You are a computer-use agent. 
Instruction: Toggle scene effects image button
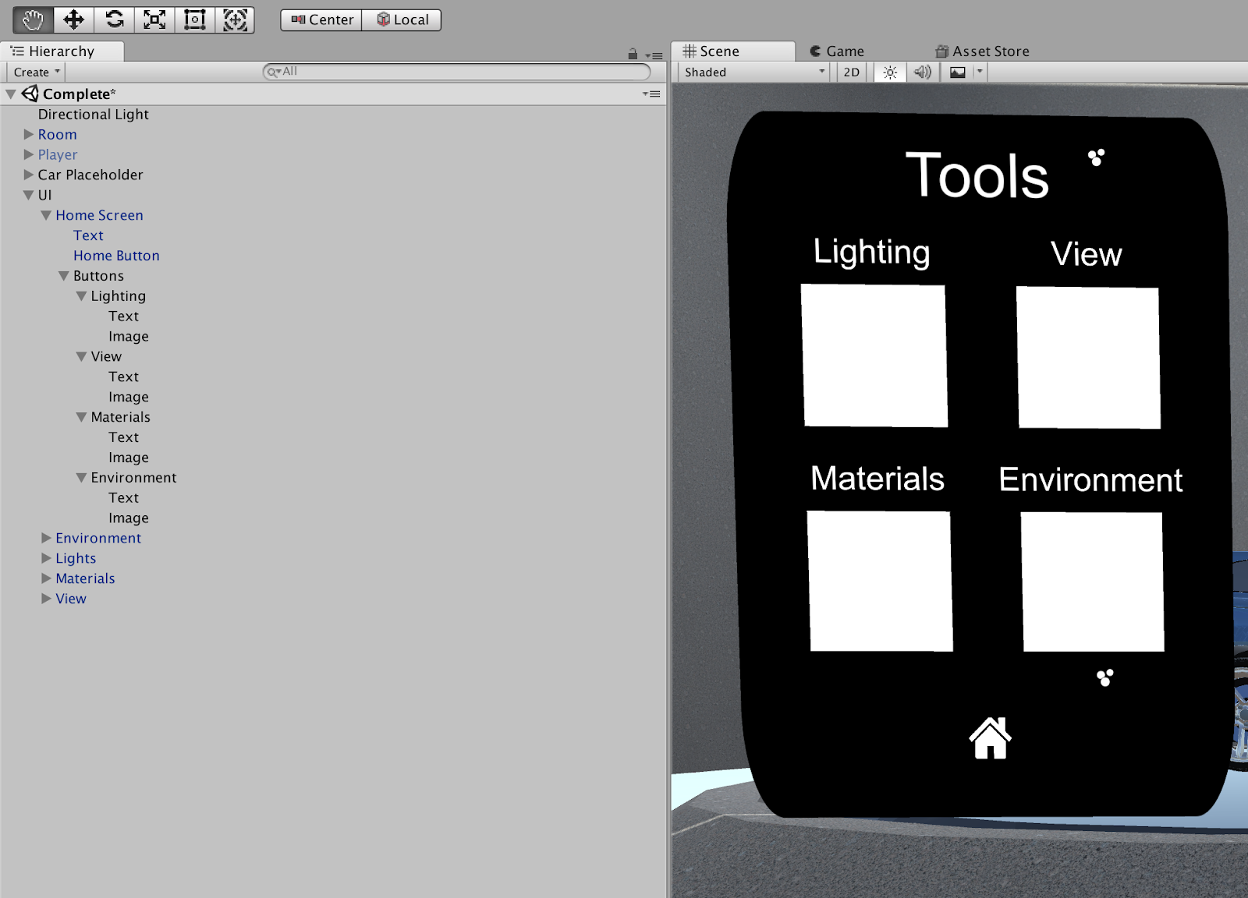click(958, 72)
